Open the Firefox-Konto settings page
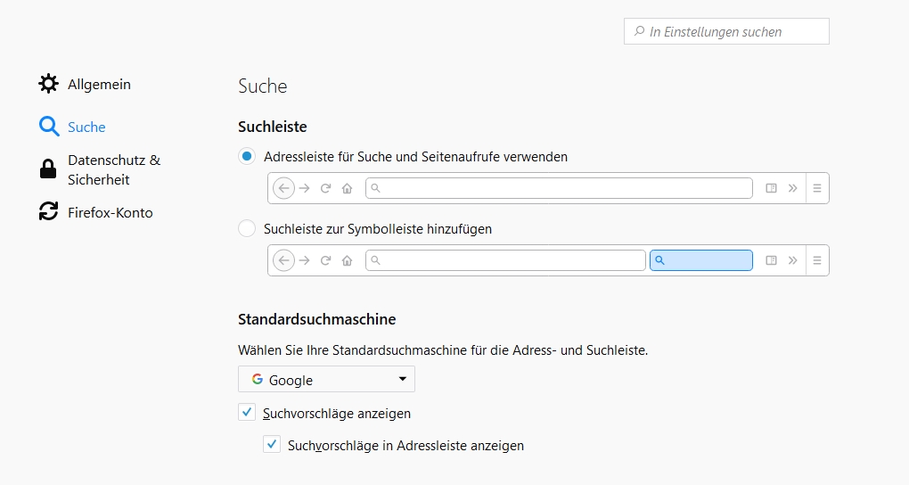Image resolution: width=909 pixels, height=485 pixels. click(x=110, y=212)
